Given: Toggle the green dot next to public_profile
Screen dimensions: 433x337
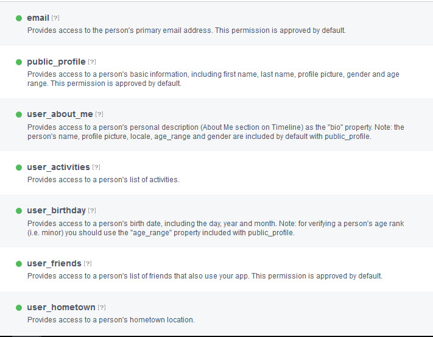Looking at the screenshot, I should [x=19, y=62].
